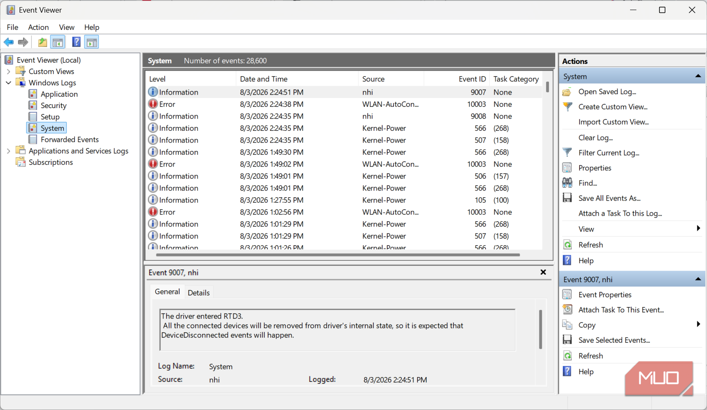Click the Forward arrow toolbar icon

pyautogui.click(x=23, y=42)
